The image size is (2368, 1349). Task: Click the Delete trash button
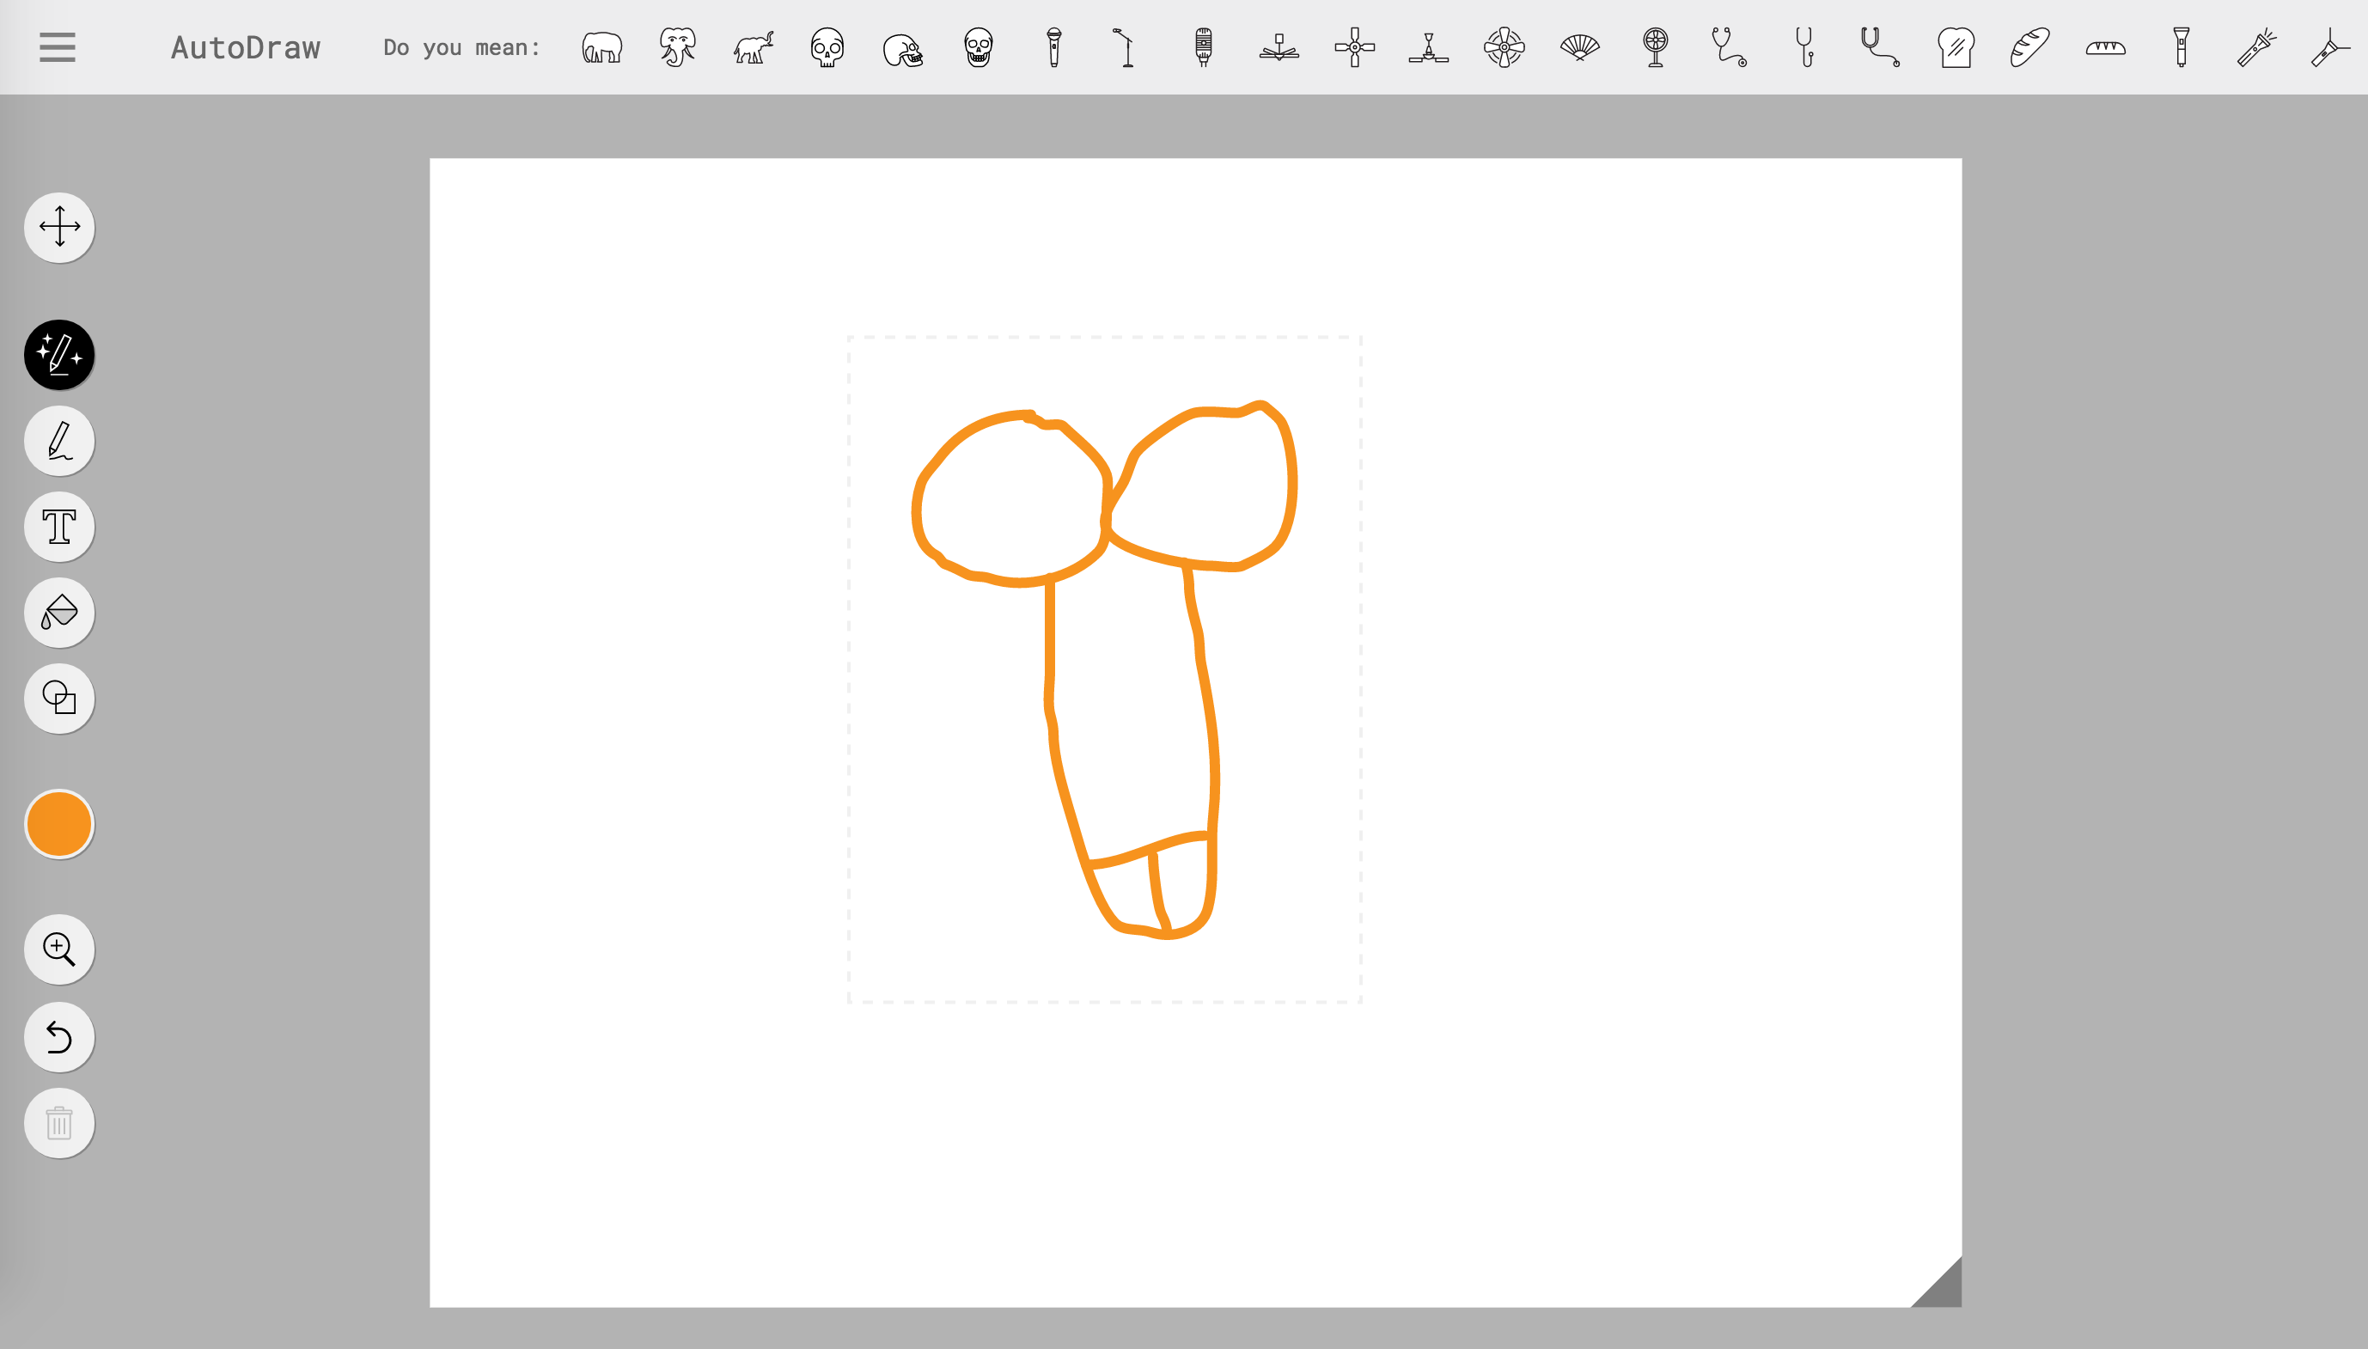tap(59, 1123)
